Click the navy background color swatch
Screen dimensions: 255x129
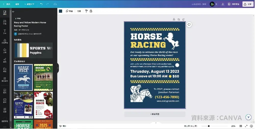(x=60, y=11)
